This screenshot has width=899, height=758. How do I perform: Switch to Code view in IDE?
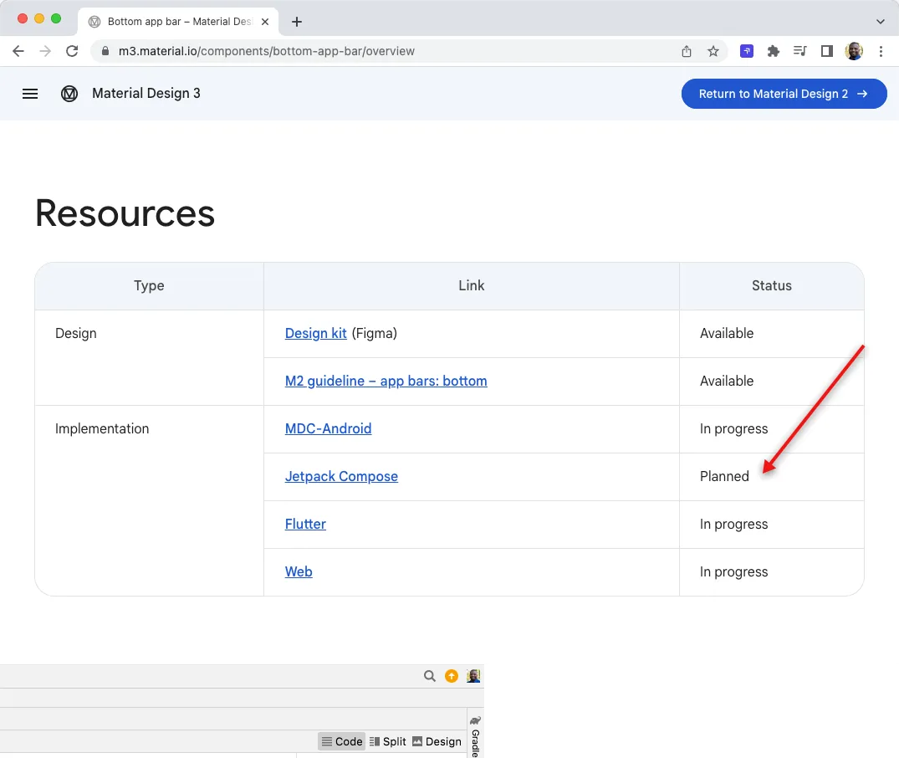342,741
